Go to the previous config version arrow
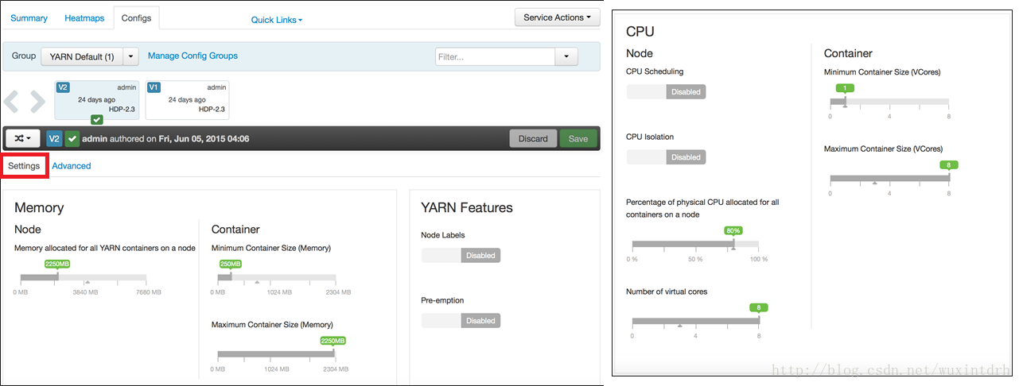This screenshot has width=1019, height=386. pos(11,102)
